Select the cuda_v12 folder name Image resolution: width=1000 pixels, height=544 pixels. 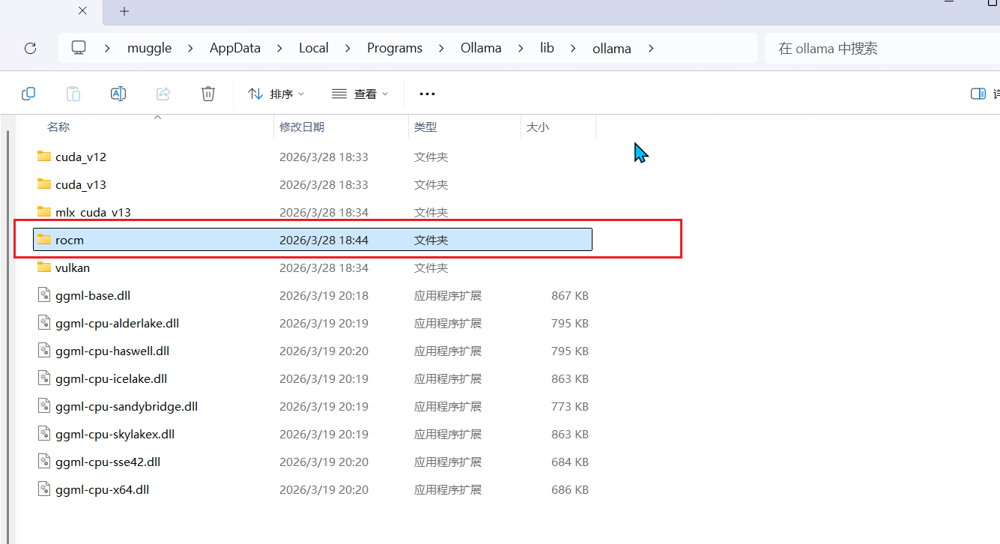[x=81, y=157]
